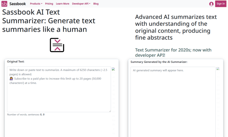This screenshot has height=137, width=228.
Task: Click the broken image icon beside Original Text box
Action: tap(113, 69)
